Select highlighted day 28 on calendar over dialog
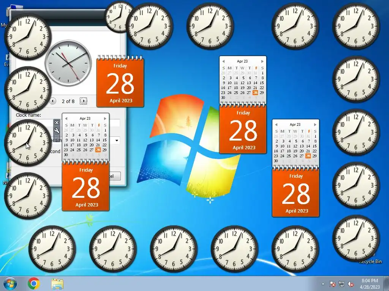The height and width of the screenshot is (291, 389). [98, 150]
